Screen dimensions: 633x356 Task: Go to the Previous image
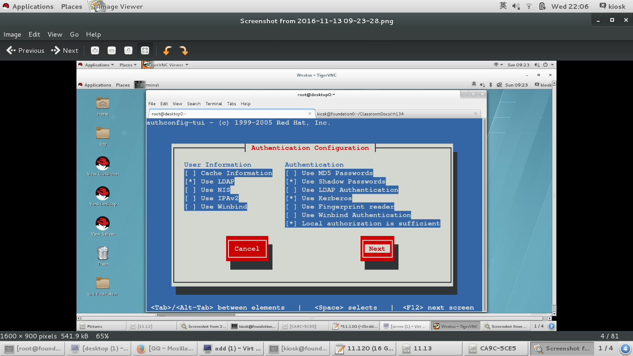(x=25, y=51)
